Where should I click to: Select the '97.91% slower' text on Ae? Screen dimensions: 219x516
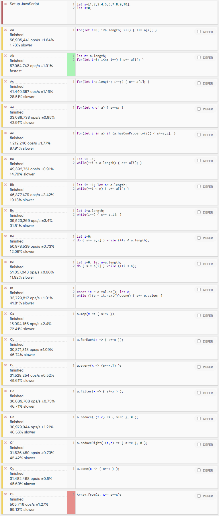pos(22,148)
